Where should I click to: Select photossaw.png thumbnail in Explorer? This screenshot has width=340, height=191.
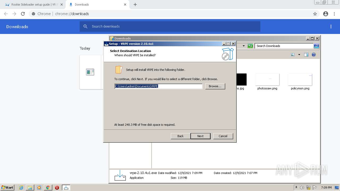[x=267, y=80]
